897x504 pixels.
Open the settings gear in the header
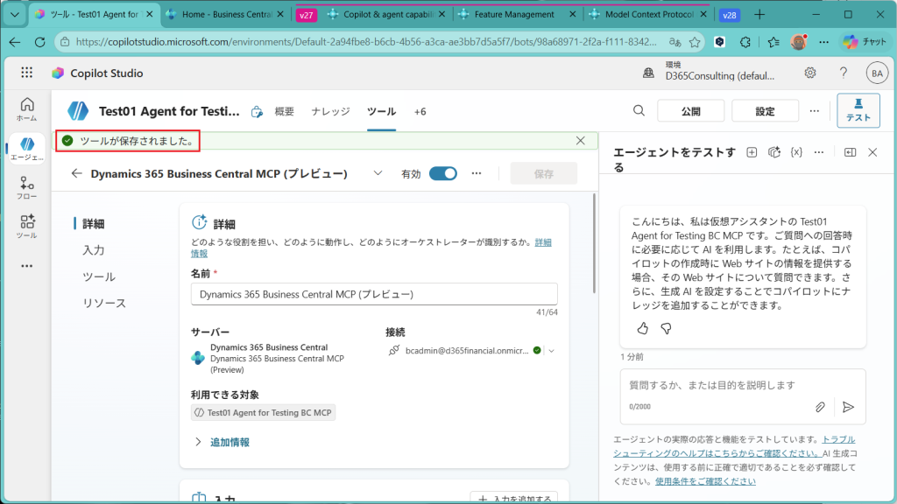[x=810, y=73]
